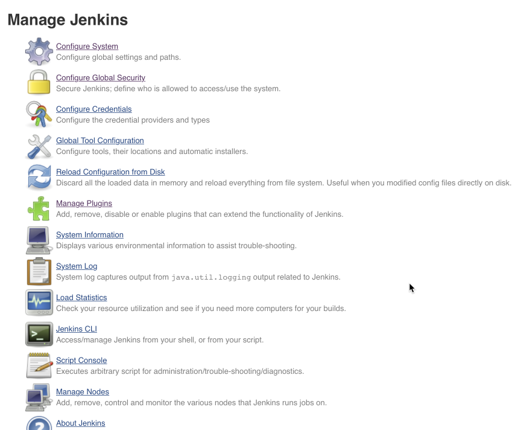Click the wrench and screwdriver tools icon
Image resolution: width=524 pixels, height=430 pixels.
(x=39, y=146)
